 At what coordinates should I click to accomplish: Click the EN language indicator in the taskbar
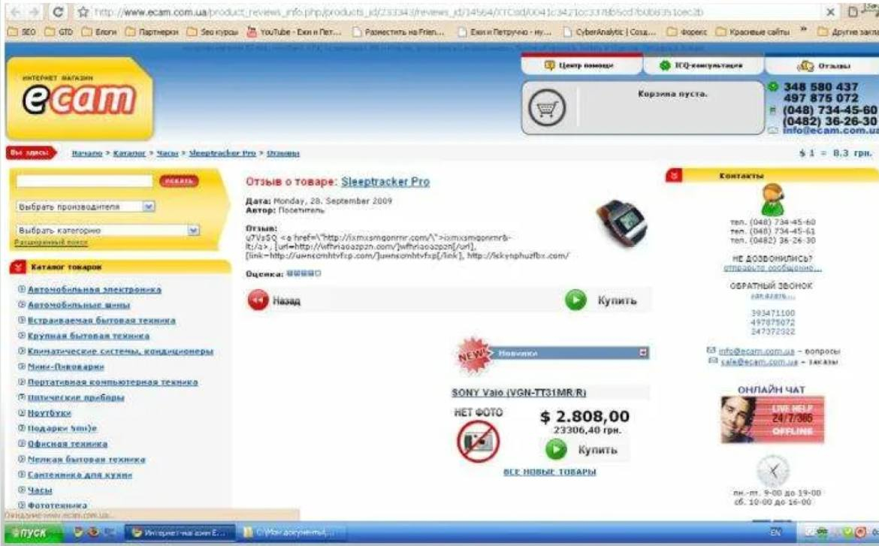pos(775,532)
